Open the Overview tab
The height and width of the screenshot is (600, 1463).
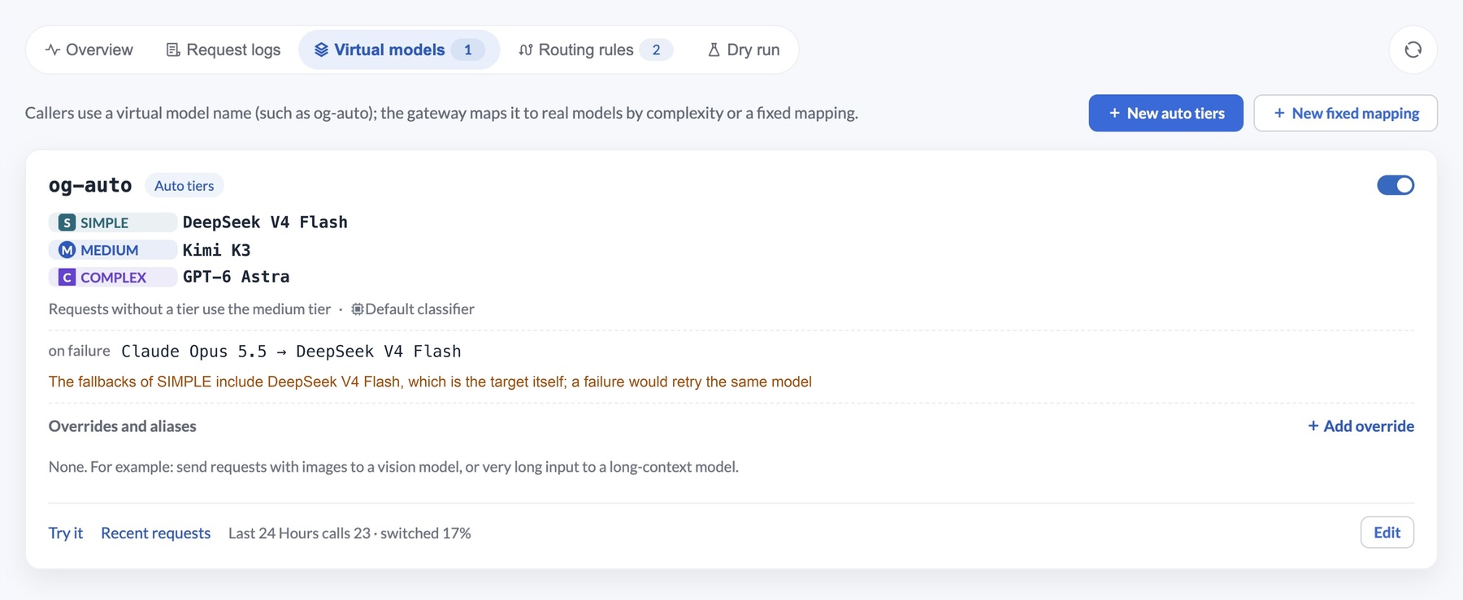(x=89, y=50)
